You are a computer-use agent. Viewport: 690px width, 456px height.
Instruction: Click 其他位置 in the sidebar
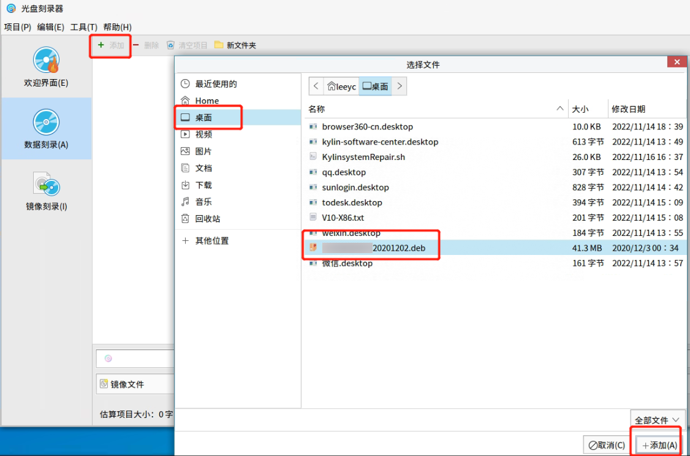coord(238,241)
